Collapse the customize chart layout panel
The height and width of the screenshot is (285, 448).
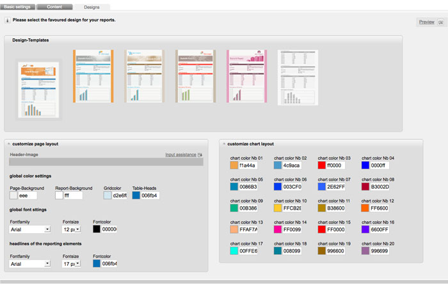pos(223,144)
